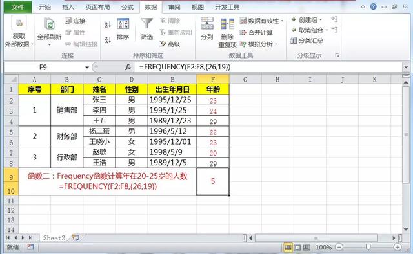Click the Refresh All (全部刷新) icon

tap(49, 24)
